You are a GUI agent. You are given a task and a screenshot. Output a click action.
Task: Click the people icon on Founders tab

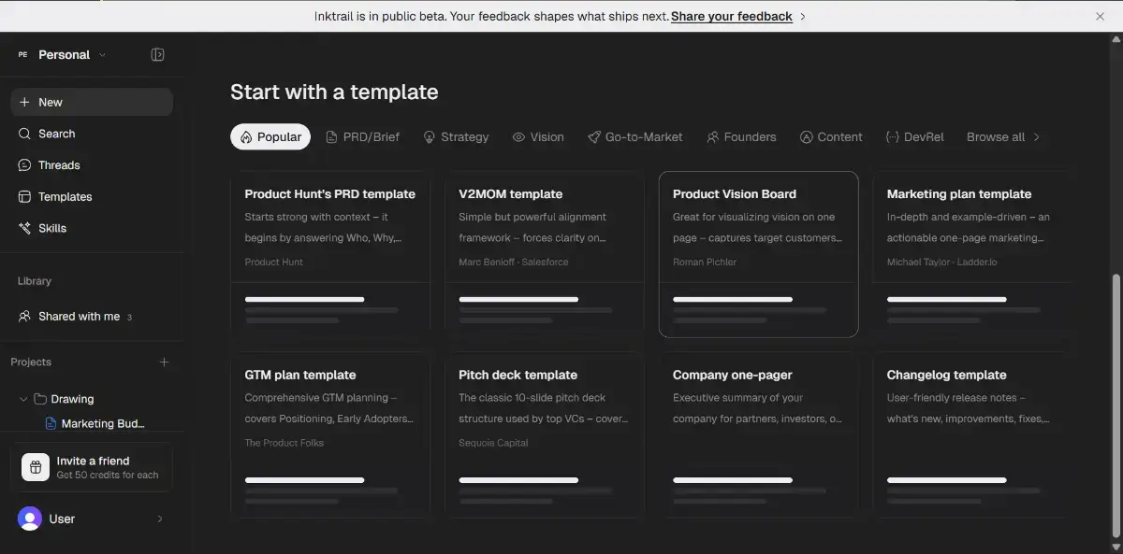coord(713,137)
